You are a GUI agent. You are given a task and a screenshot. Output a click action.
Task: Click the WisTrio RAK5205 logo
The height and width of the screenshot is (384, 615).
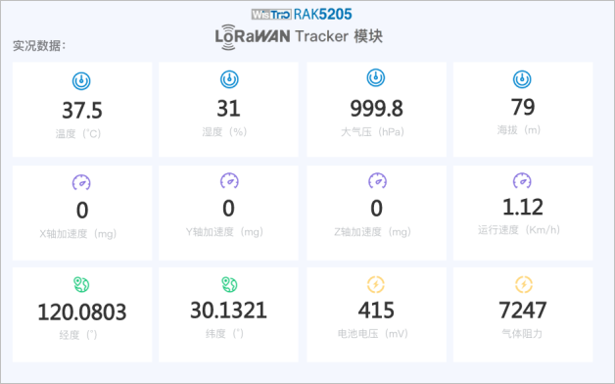pos(302,15)
